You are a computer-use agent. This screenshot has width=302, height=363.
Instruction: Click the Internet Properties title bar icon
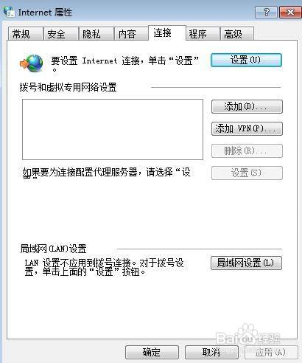[9, 11]
